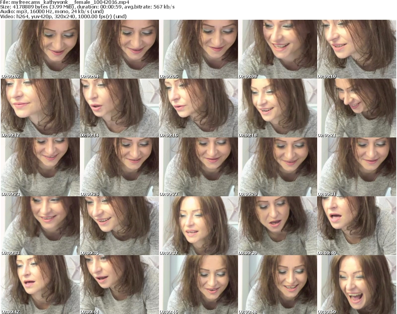Select the frame at 00:00:06
The height and width of the screenshot is (314, 397).
(x=198, y=49)
